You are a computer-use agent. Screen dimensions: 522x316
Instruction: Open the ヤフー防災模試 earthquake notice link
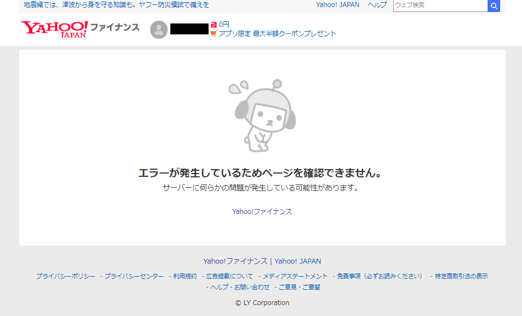click(116, 5)
